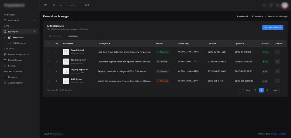The image size is (291, 138).
Task: Toggle the sidebar hamburger menu icon
Action: click(46, 5)
